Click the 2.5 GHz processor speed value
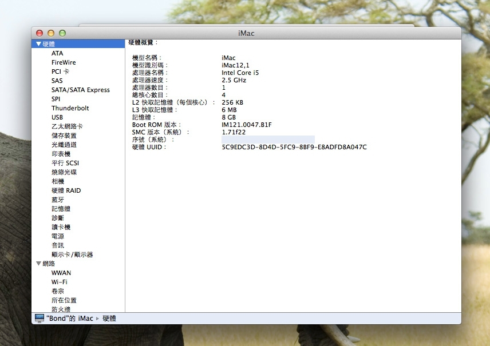The width and height of the screenshot is (490, 346). point(234,80)
